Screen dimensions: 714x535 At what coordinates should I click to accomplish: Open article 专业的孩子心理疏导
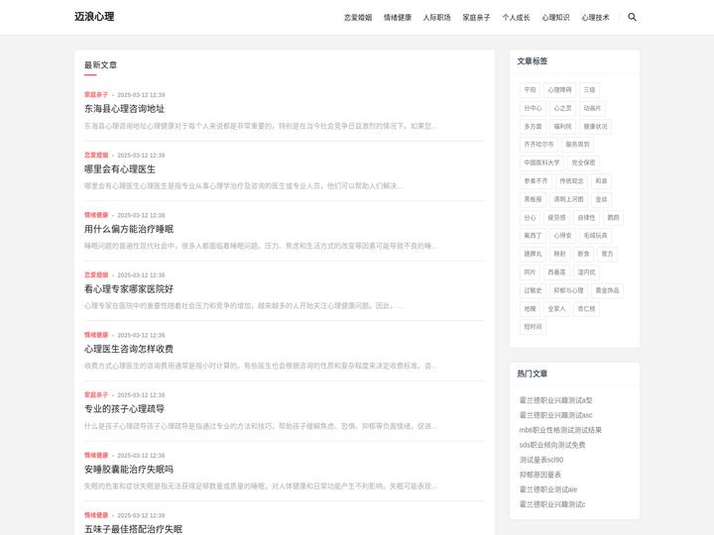(x=124, y=408)
